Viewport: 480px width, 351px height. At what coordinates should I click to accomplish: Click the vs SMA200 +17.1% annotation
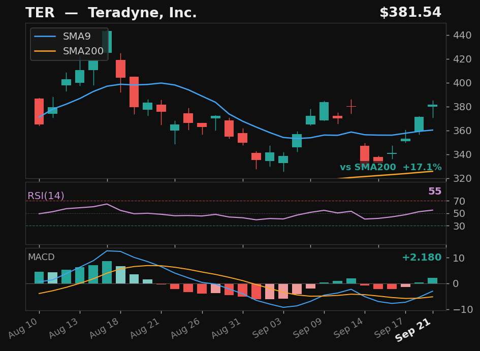391,167
